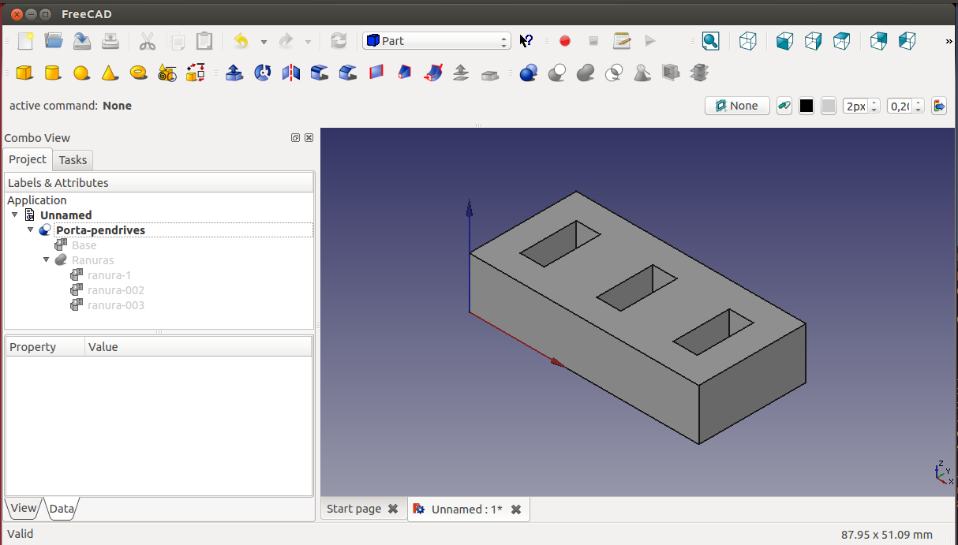958x545 pixels.
Task: Collapse the Ranuras group arrow
Action: [47, 260]
